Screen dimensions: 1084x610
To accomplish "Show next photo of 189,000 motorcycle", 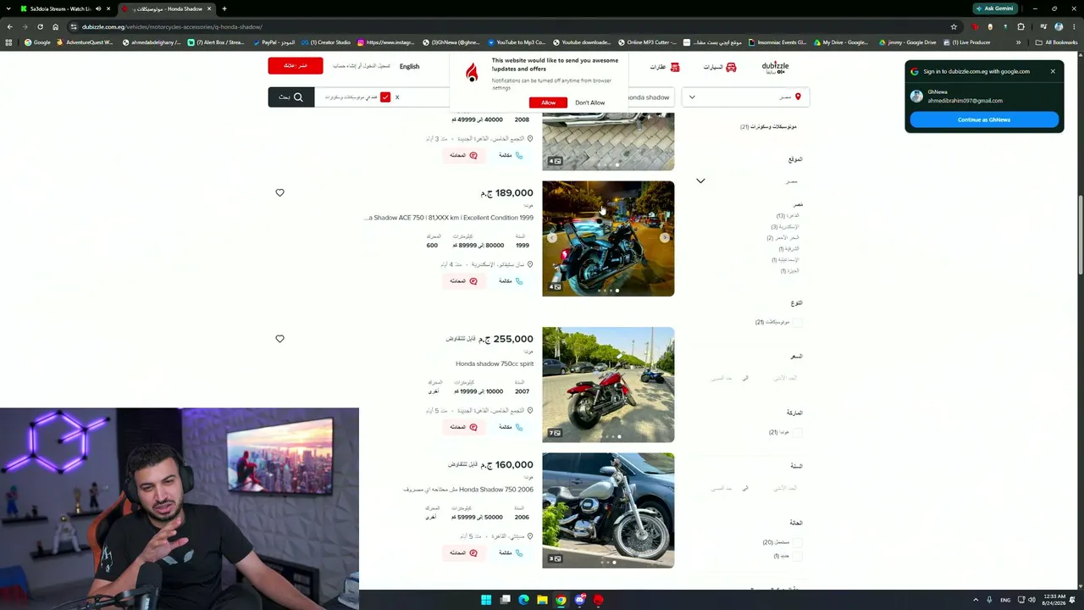I will pos(665,238).
